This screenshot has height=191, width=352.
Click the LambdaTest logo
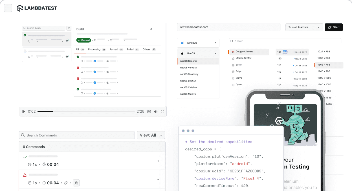pos(37,8)
